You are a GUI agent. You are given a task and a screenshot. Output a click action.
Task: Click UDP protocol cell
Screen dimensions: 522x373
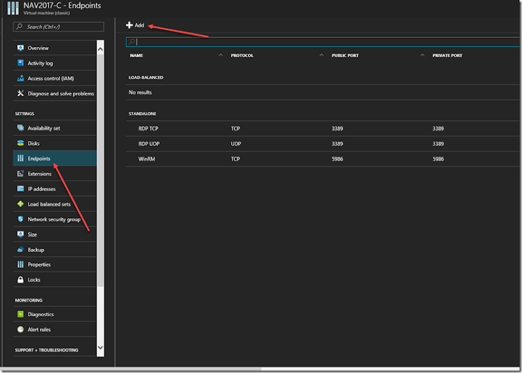coord(236,144)
